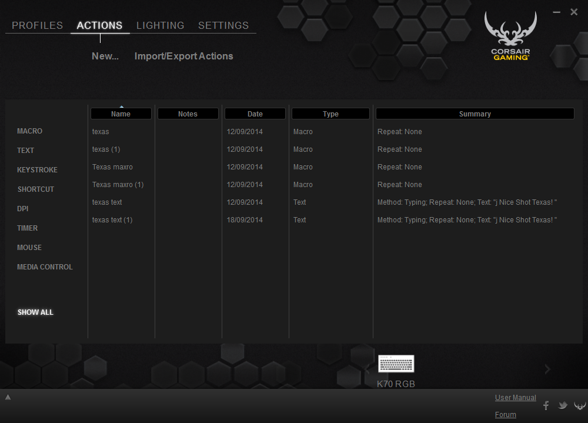Viewport: 588px width, 423px height.
Task: Filter the list by DPI actions
Action: click(x=22, y=209)
